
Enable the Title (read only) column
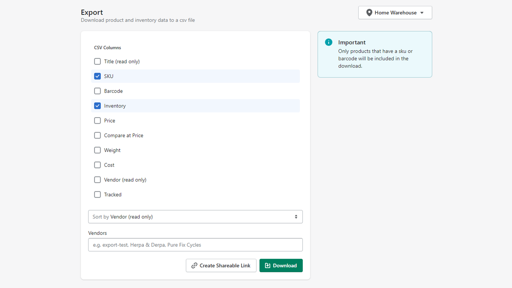pyautogui.click(x=97, y=61)
